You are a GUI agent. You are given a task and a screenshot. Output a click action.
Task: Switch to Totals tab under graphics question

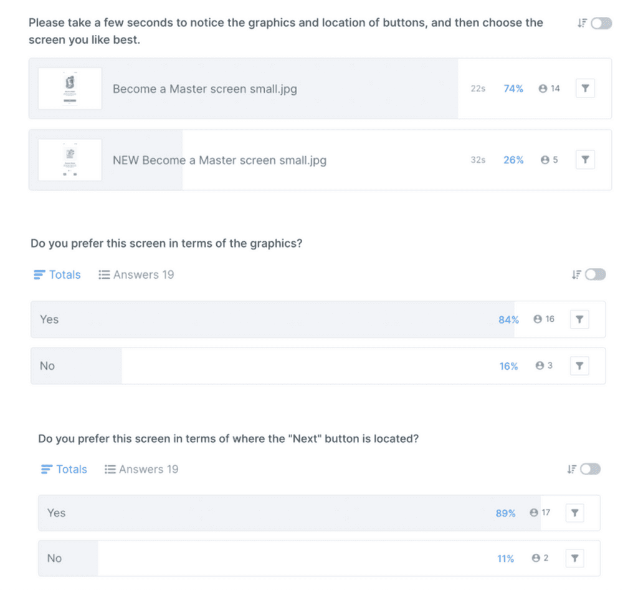(57, 274)
